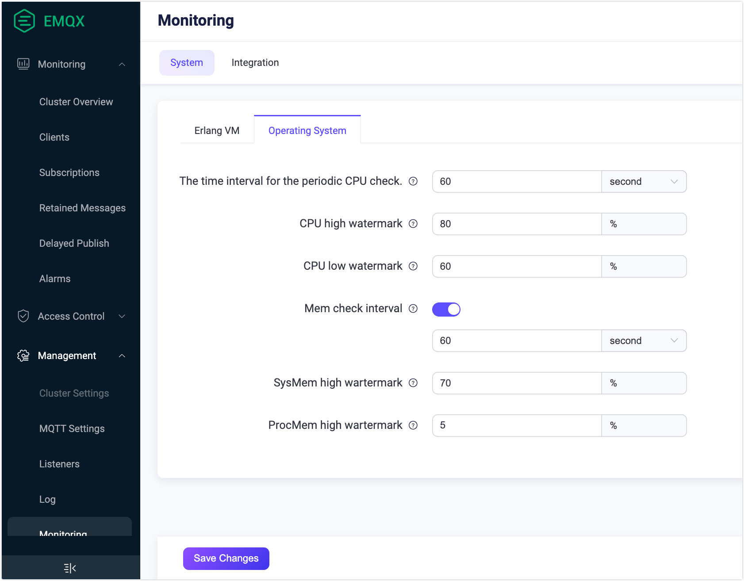Open help tooltip for CPU high watermark
Image resolution: width=744 pixels, height=581 pixels.
(413, 224)
